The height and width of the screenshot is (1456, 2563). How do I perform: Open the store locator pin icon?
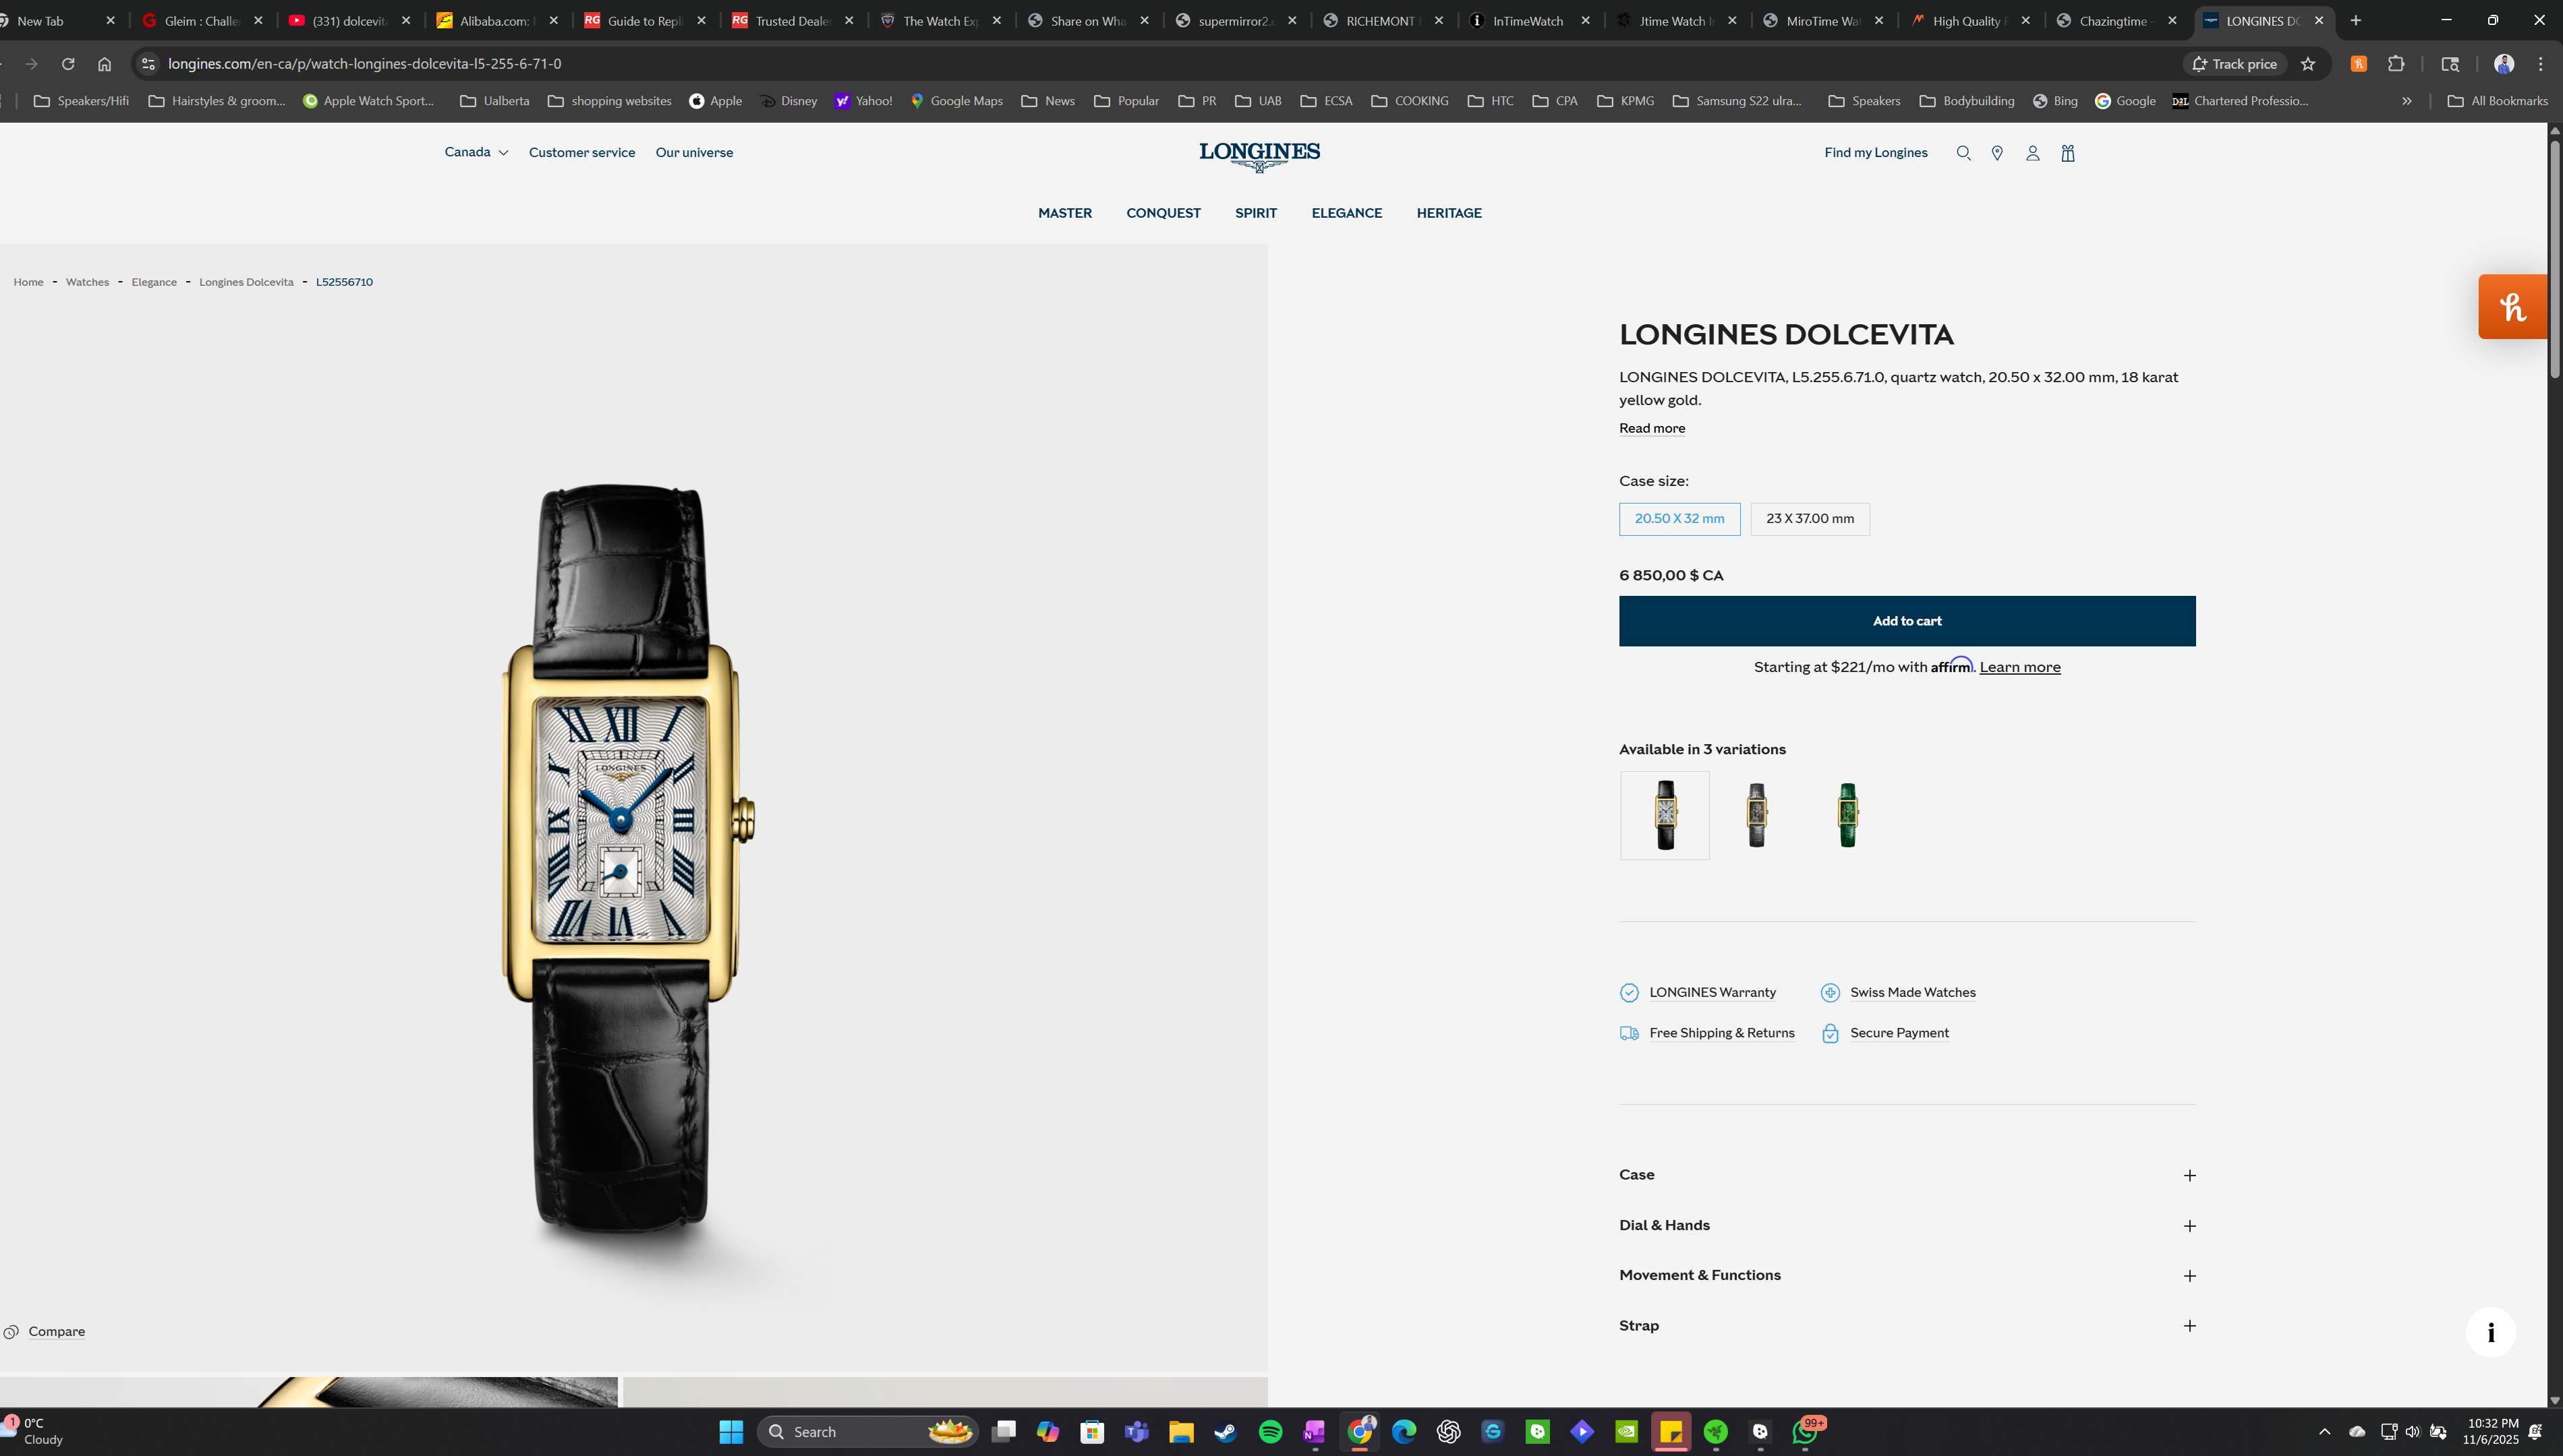tap(1996, 153)
